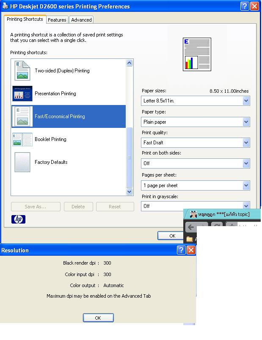Expand the Pages per sheet dropdown
The width and height of the screenshot is (262, 340).
tap(195, 185)
